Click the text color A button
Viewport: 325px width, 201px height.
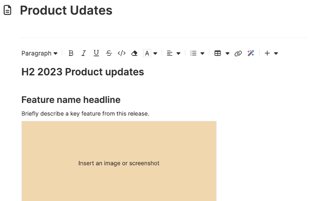[147, 53]
